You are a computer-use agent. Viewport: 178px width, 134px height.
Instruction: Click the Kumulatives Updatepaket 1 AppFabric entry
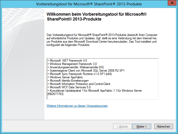coord(95,91)
